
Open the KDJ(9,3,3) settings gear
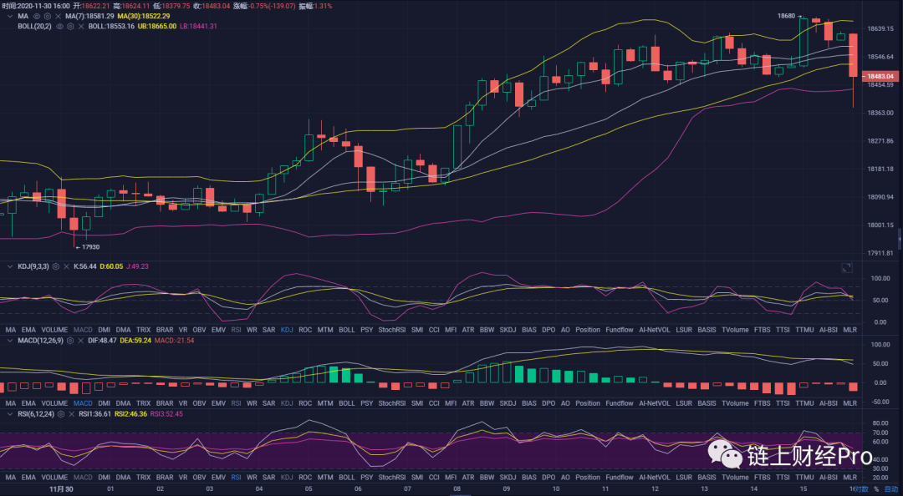point(57,266)
